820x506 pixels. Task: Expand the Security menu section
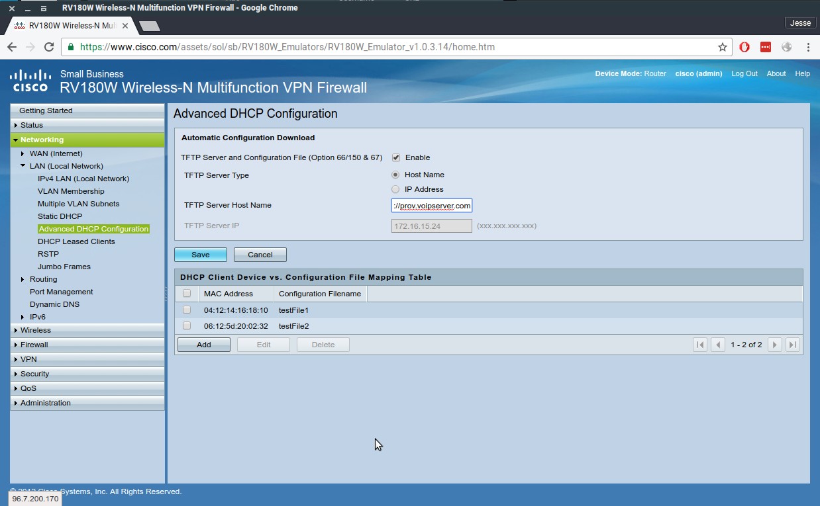point(87,374)
